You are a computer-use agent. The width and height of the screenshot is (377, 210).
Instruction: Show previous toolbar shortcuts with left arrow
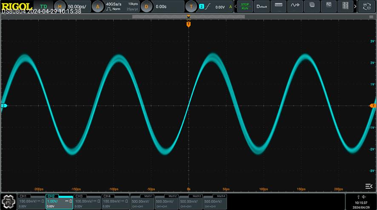point(235,6)
